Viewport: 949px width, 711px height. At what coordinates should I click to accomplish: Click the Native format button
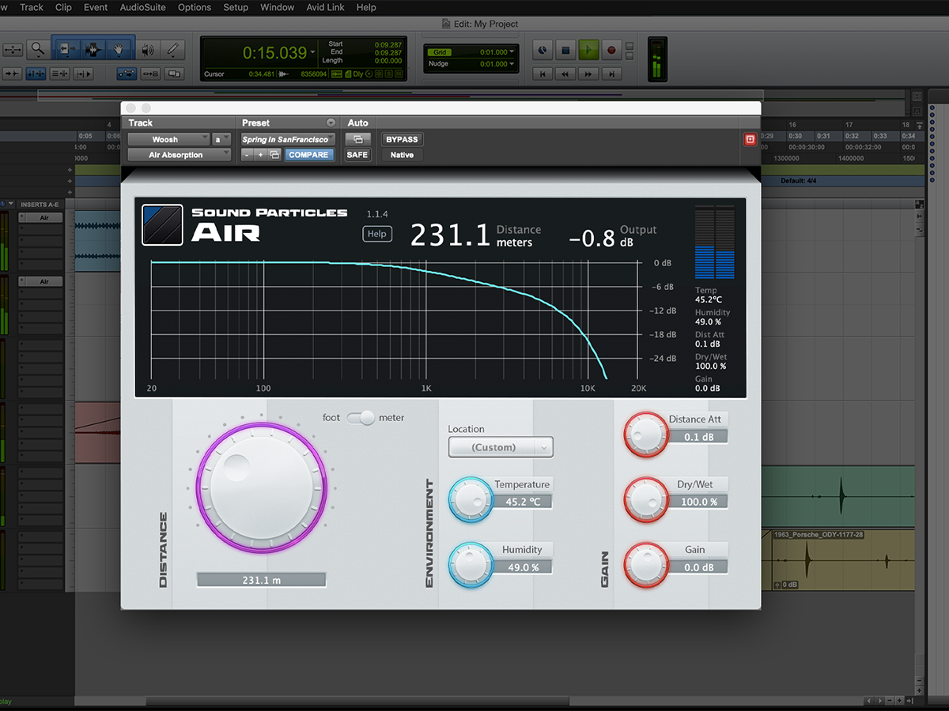click(402, 155)
